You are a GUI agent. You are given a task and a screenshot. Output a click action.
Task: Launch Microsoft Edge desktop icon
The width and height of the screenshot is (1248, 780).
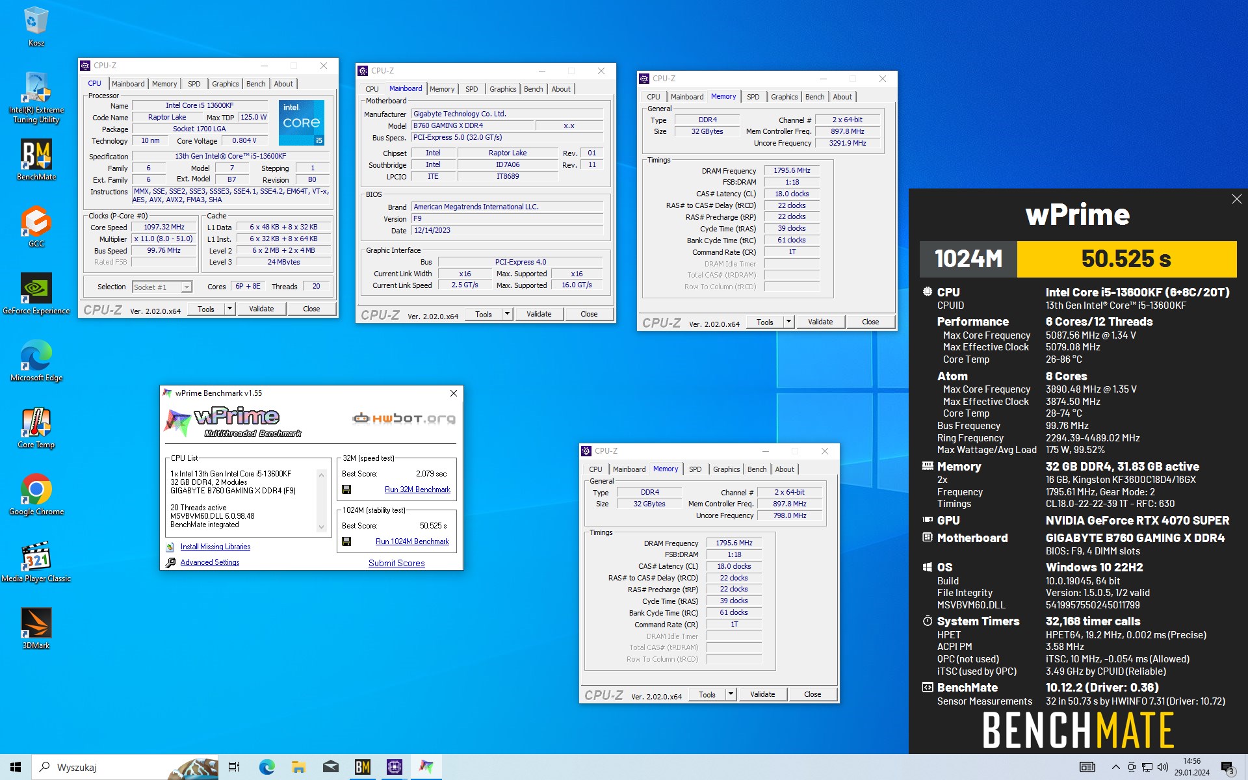coord(36,361)
